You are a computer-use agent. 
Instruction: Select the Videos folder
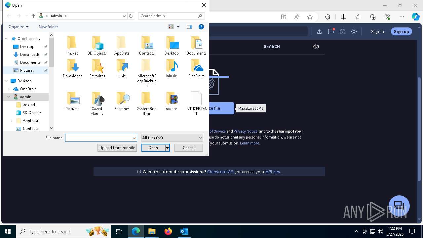[172, 101]
